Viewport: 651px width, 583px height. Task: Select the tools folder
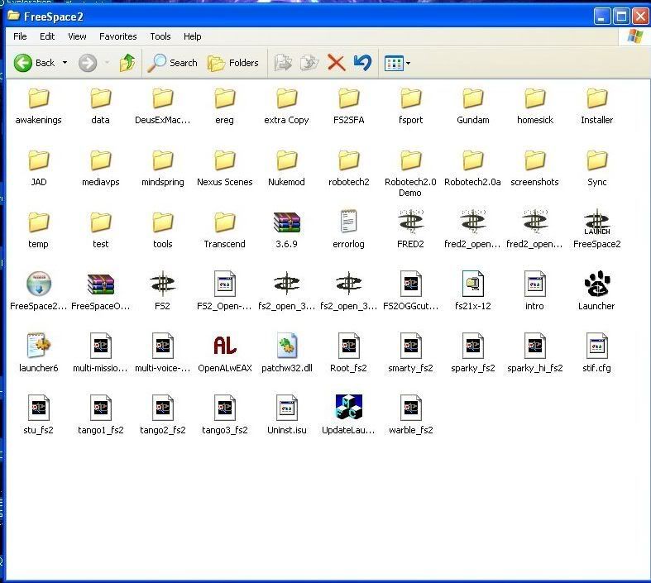tap(162, 230)
